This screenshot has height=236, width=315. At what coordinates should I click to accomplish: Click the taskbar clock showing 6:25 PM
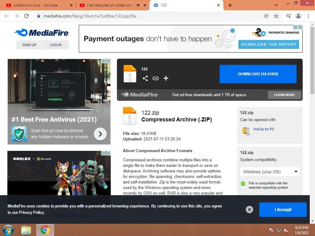coord(301,230)
